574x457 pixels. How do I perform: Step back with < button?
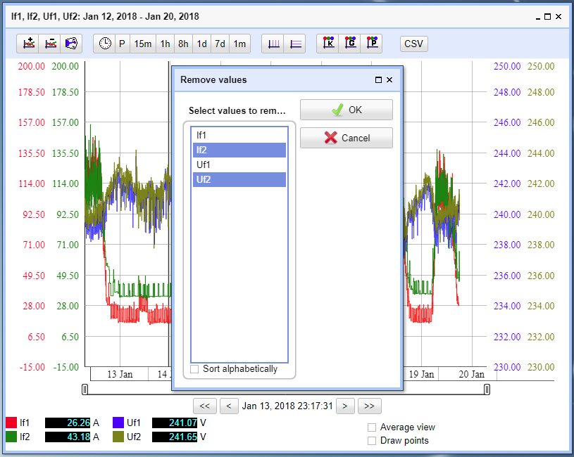click(229, 406)
